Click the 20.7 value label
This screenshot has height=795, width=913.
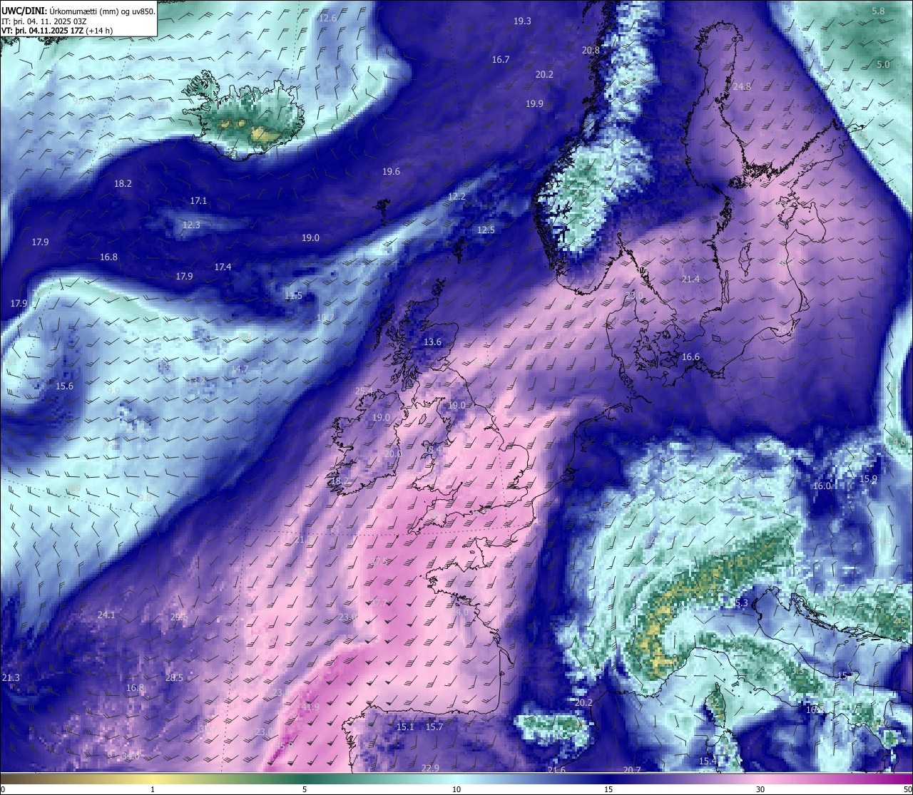click(632, 771)
